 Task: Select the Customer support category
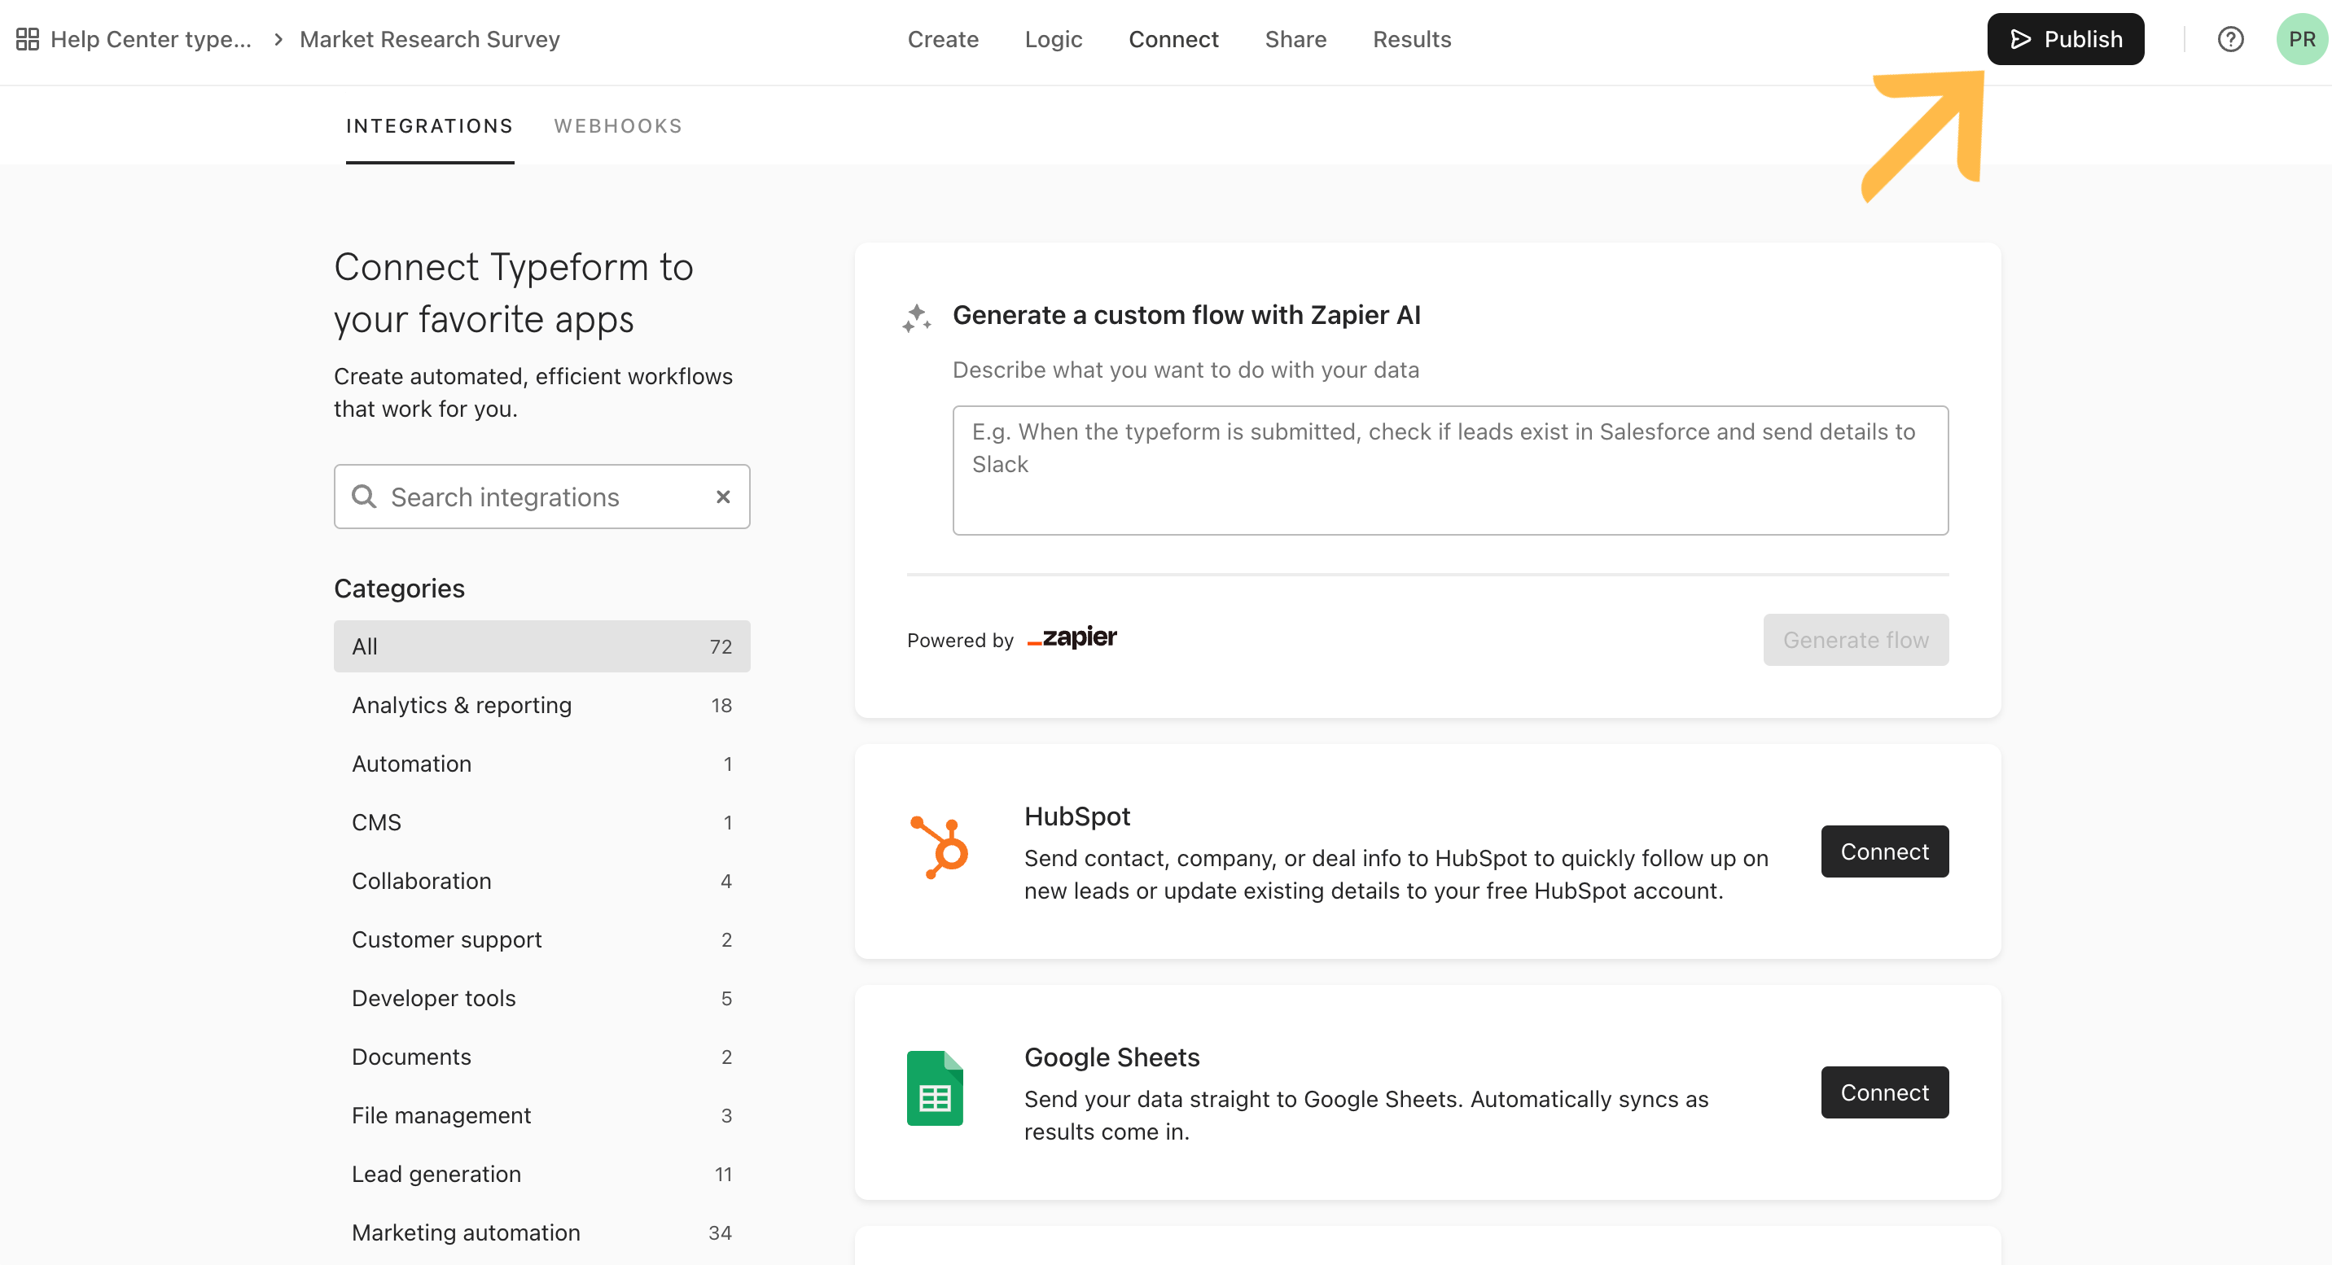tap(541, 939)
